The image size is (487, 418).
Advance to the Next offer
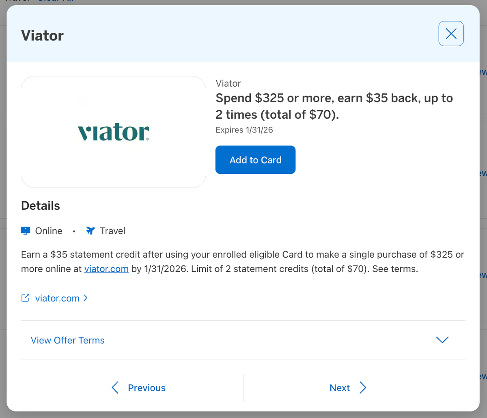[x=340, y=388]
